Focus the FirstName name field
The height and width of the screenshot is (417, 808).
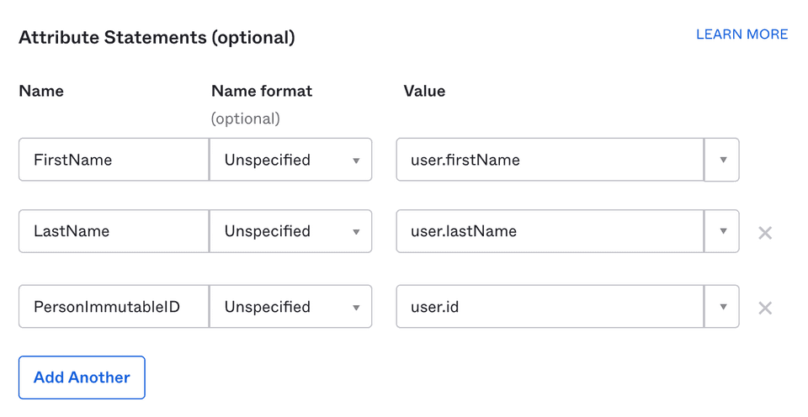(114, 160)
